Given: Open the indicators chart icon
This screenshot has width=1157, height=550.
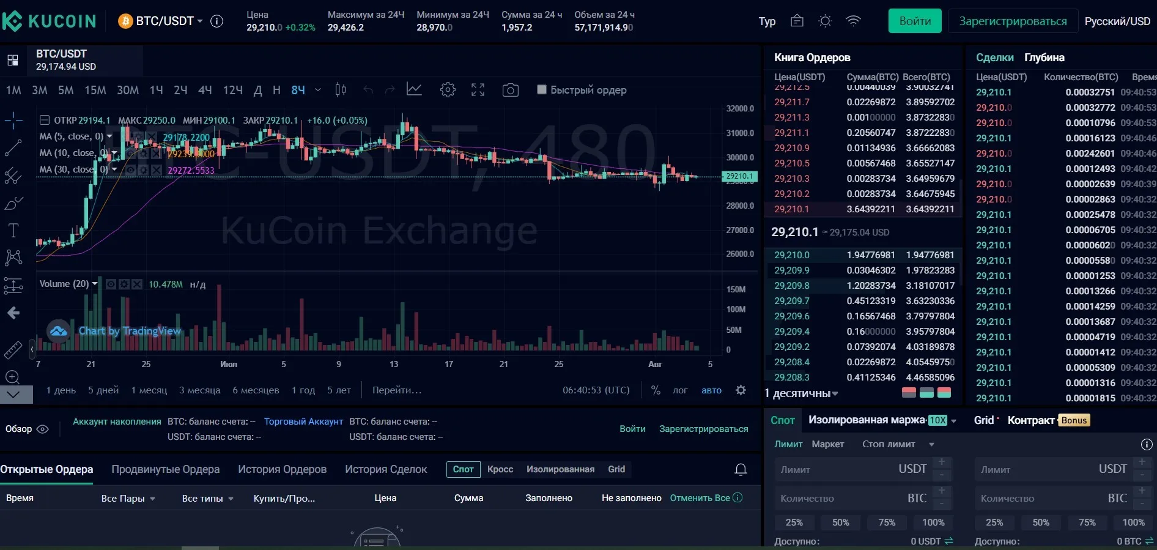Looking at the screenshot, I should pos(414,90).
